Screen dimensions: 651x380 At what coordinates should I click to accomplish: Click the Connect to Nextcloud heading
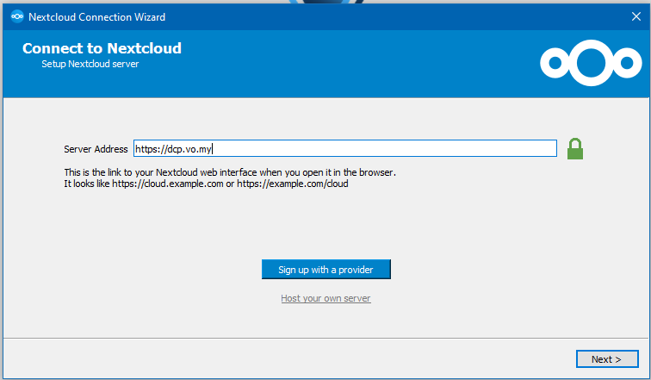point(102,48)
